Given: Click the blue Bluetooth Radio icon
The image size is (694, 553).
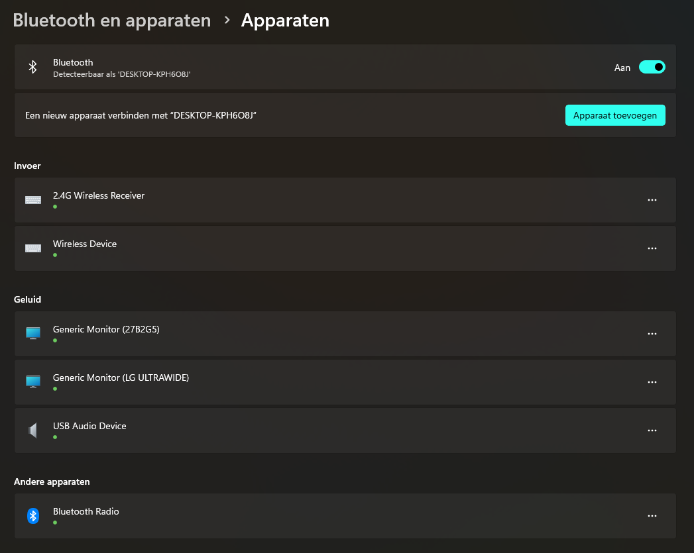Looking at the screenshot, I should [33, 516].
